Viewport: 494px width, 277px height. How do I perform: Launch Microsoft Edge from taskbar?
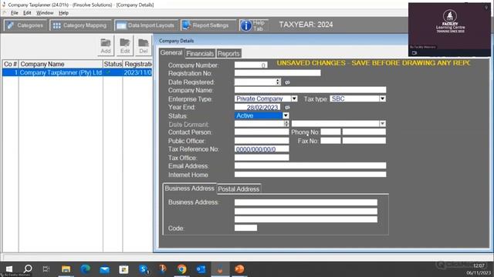click(x=86, y=269)
